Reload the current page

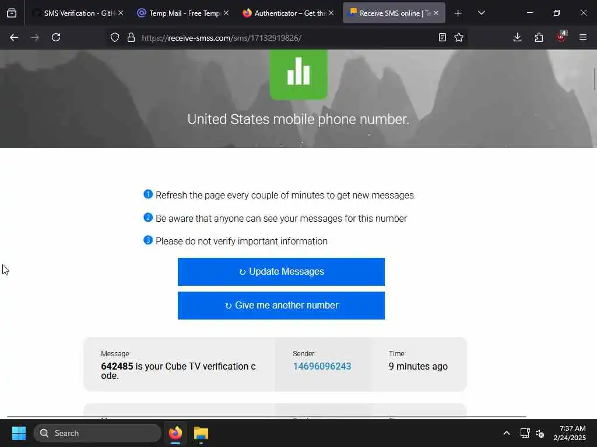tap(56, 38)
